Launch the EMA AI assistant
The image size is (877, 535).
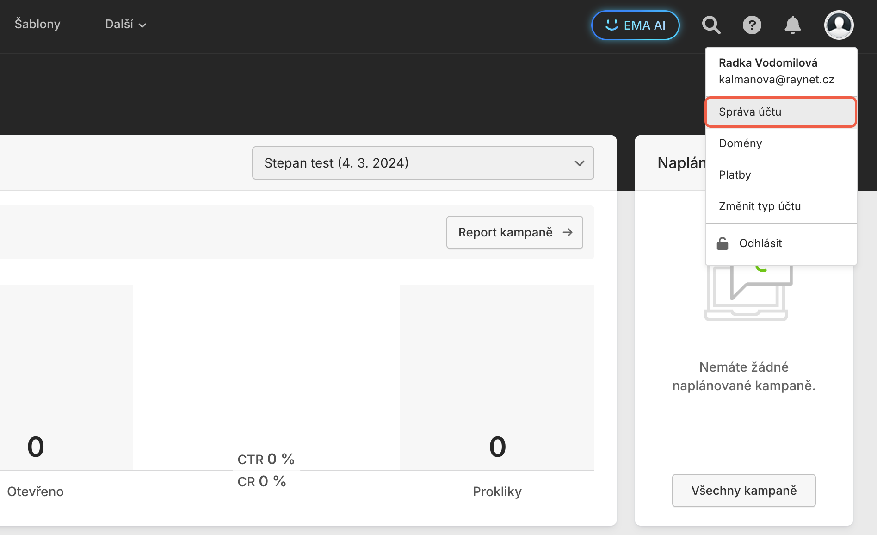[x=635, y=25]
